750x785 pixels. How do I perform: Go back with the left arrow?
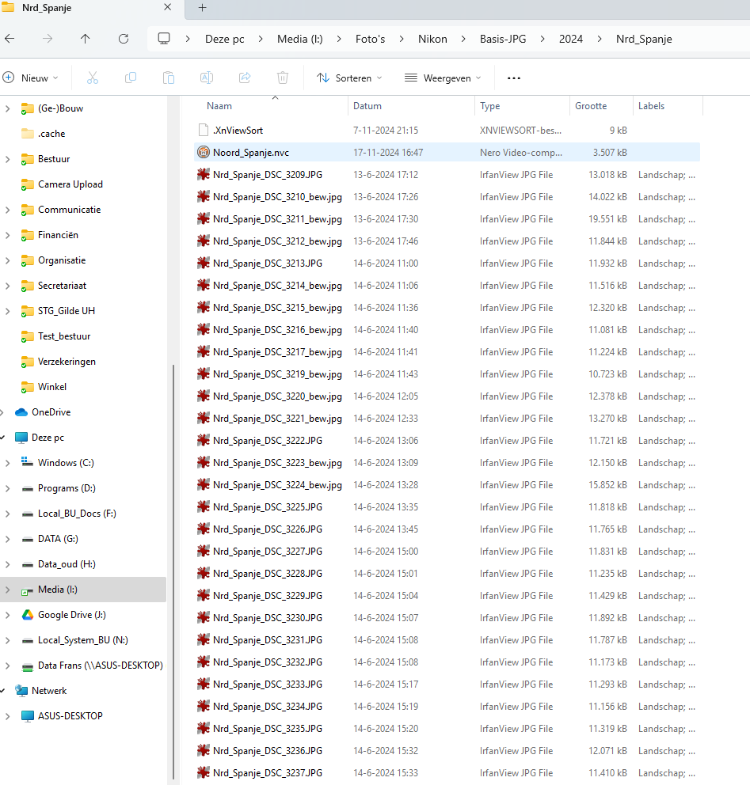pyautogui.click(x=10, y=39)
